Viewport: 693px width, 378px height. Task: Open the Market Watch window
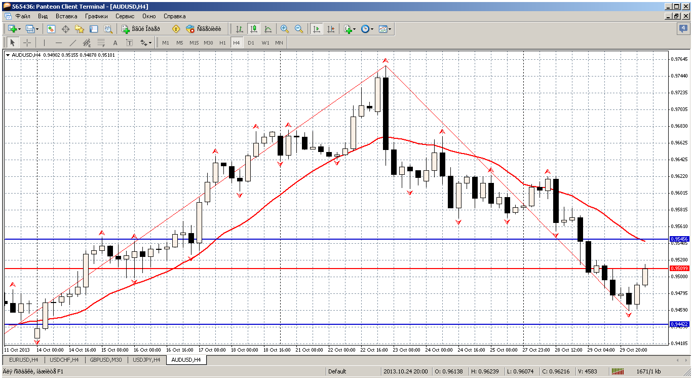pyautogui.click(x=51, y=29)
